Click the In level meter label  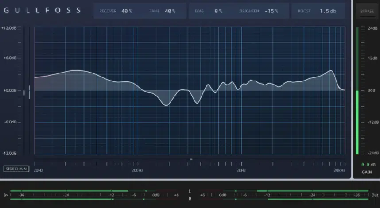tap(6, 195)
